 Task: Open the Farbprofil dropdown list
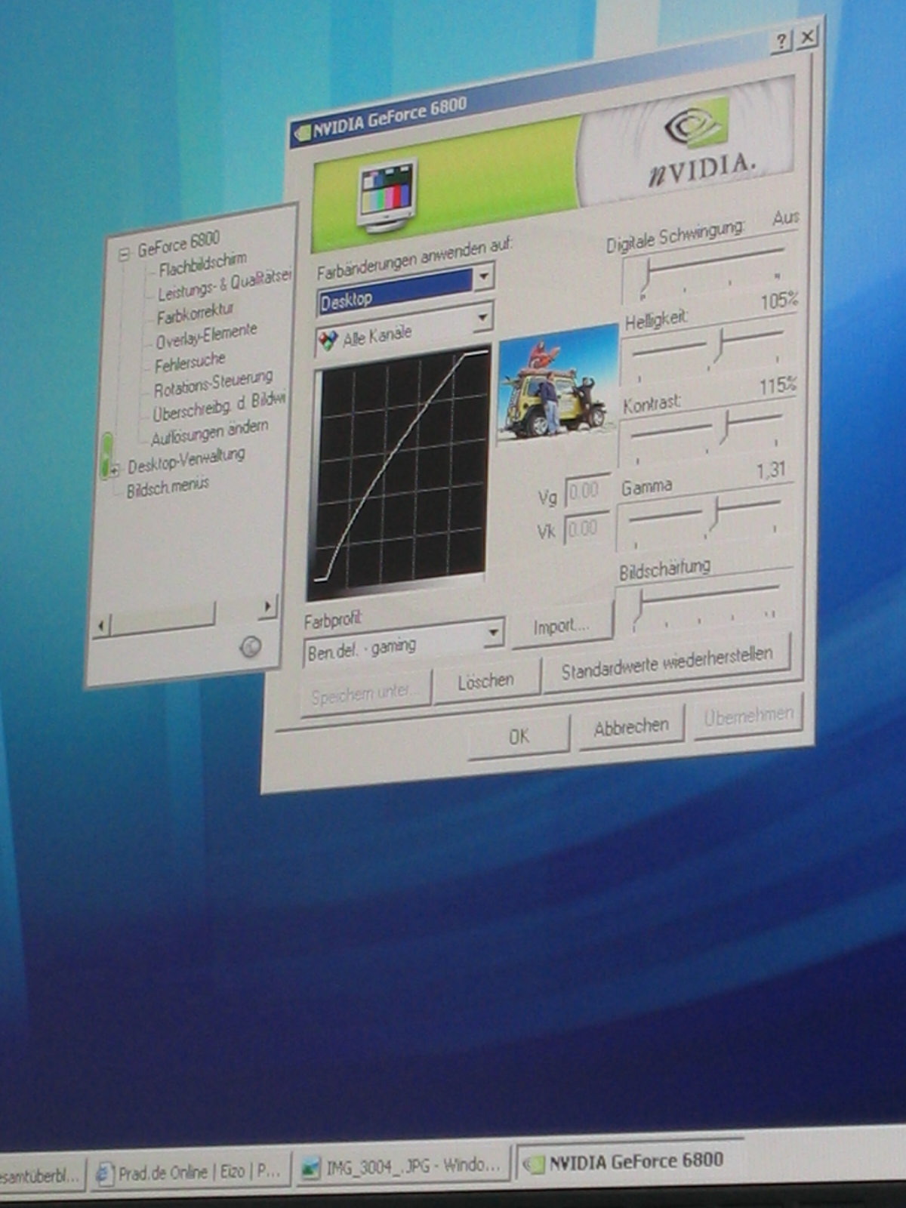click(x=493, y=632)
